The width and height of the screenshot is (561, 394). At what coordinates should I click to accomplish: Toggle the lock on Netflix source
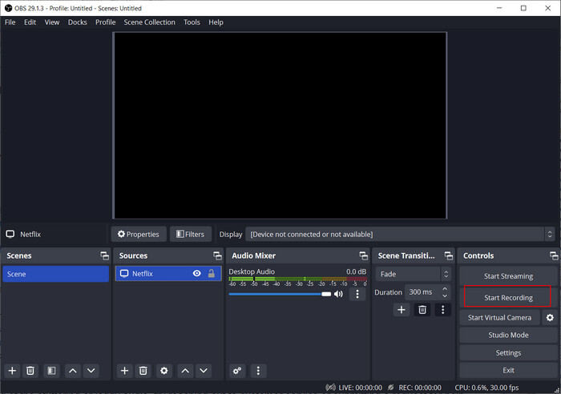coord(212,274)
